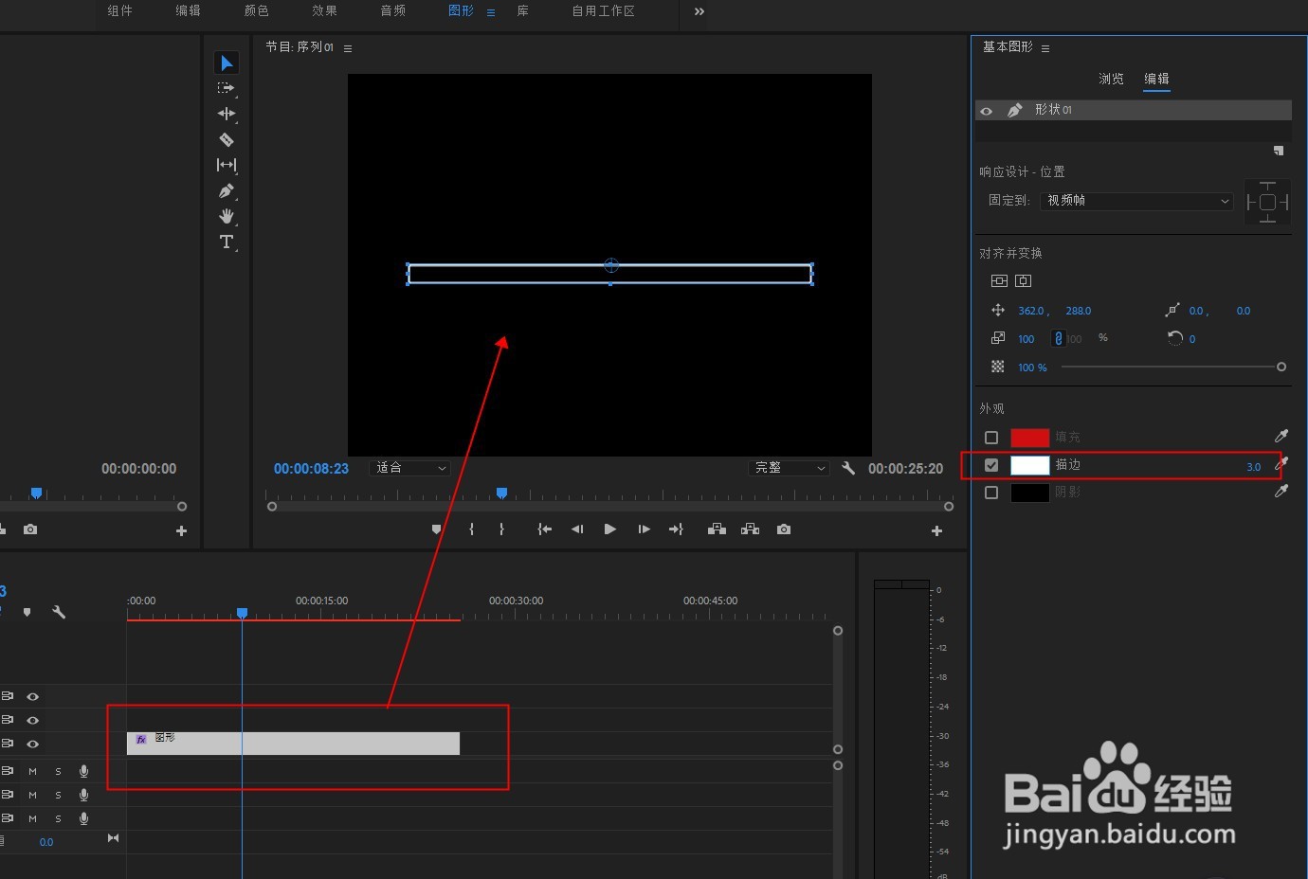
Task: Play the program monitor
Action: pos(610,529)
